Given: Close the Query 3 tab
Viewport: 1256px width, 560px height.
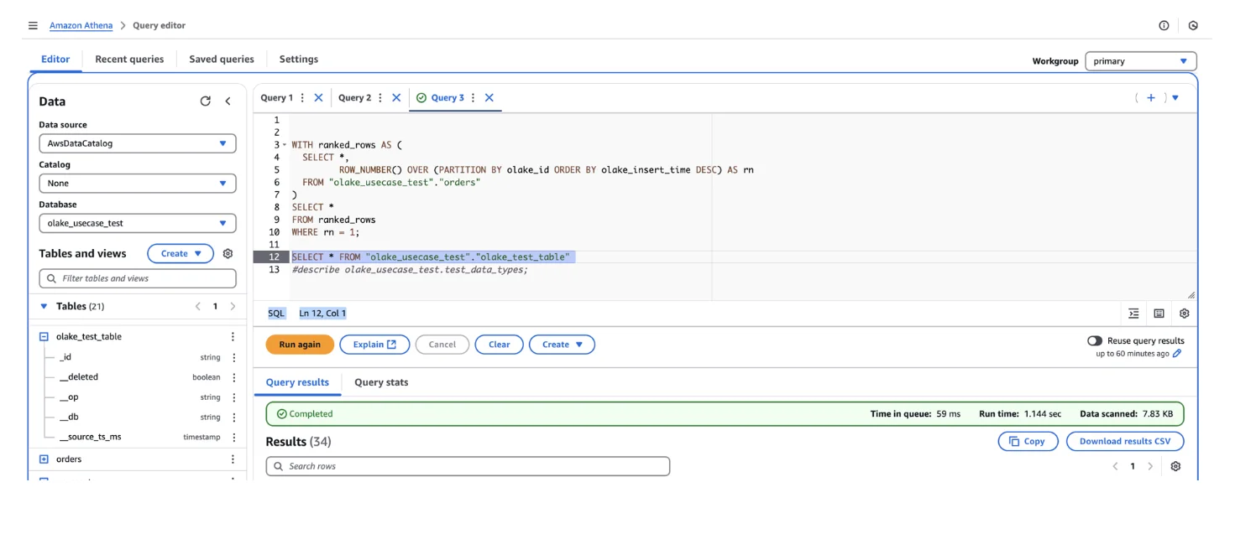Looking at the screenshot, I should pyautogui.click(x=489, y=98).
